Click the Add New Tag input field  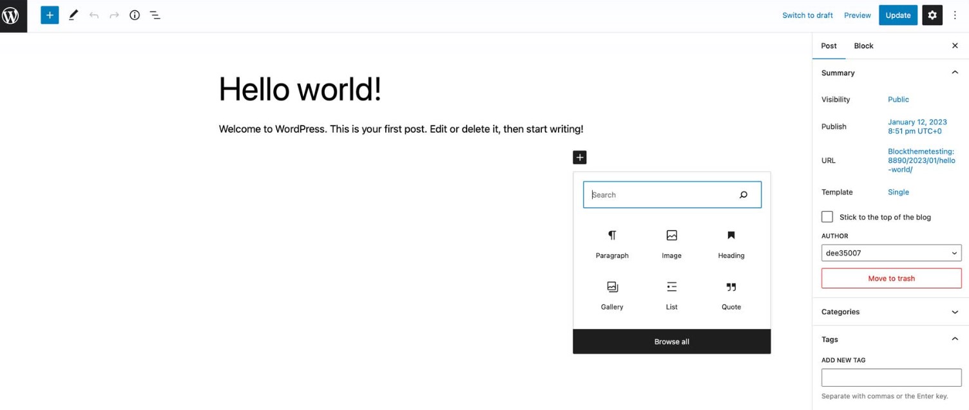[x=891, y=377]
